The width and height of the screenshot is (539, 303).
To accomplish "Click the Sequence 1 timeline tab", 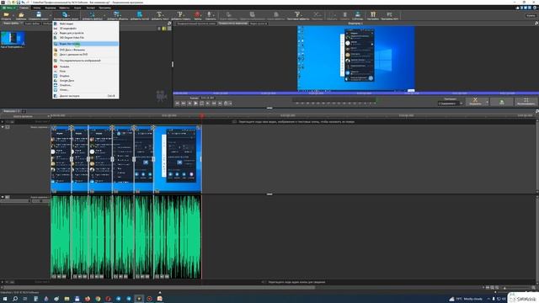I will pos(11,111).
